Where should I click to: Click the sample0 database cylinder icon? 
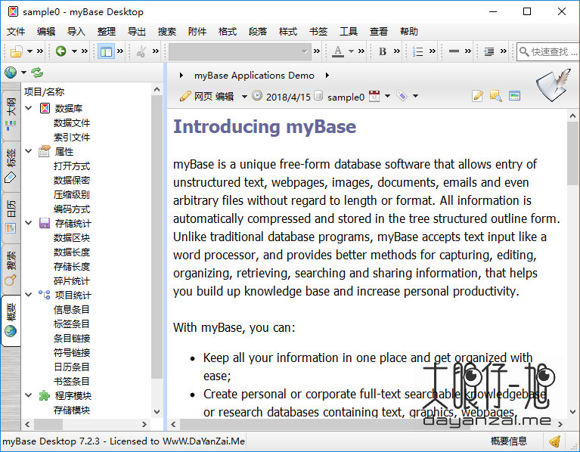318,96
